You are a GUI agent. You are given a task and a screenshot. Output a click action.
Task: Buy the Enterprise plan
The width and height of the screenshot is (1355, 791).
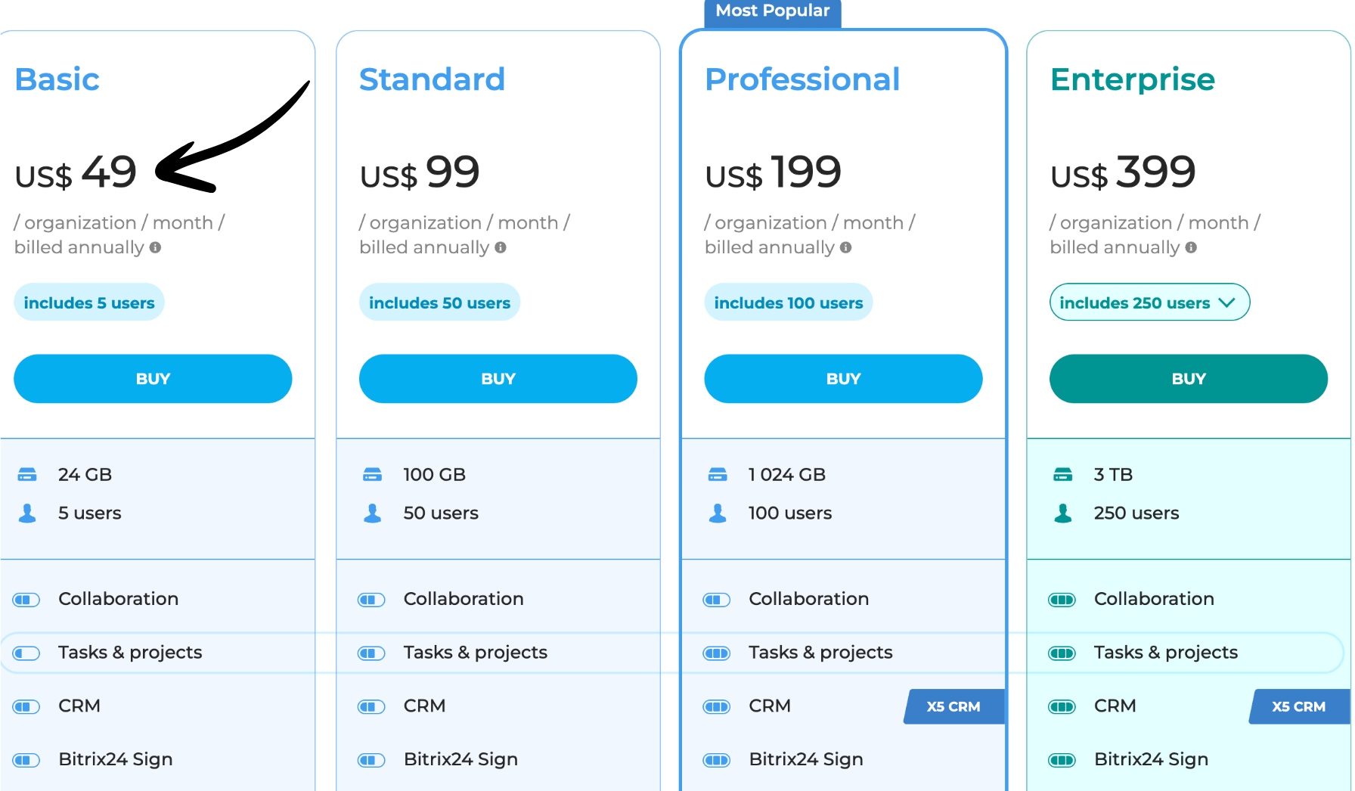tap(1188, 379)
